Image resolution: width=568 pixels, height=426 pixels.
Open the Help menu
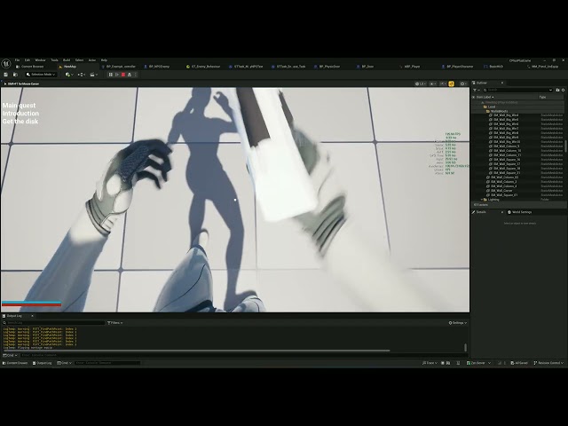104,60
